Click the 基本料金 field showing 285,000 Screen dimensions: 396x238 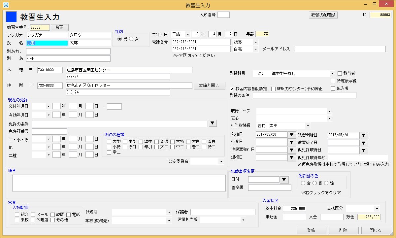(x=294, y=209)
